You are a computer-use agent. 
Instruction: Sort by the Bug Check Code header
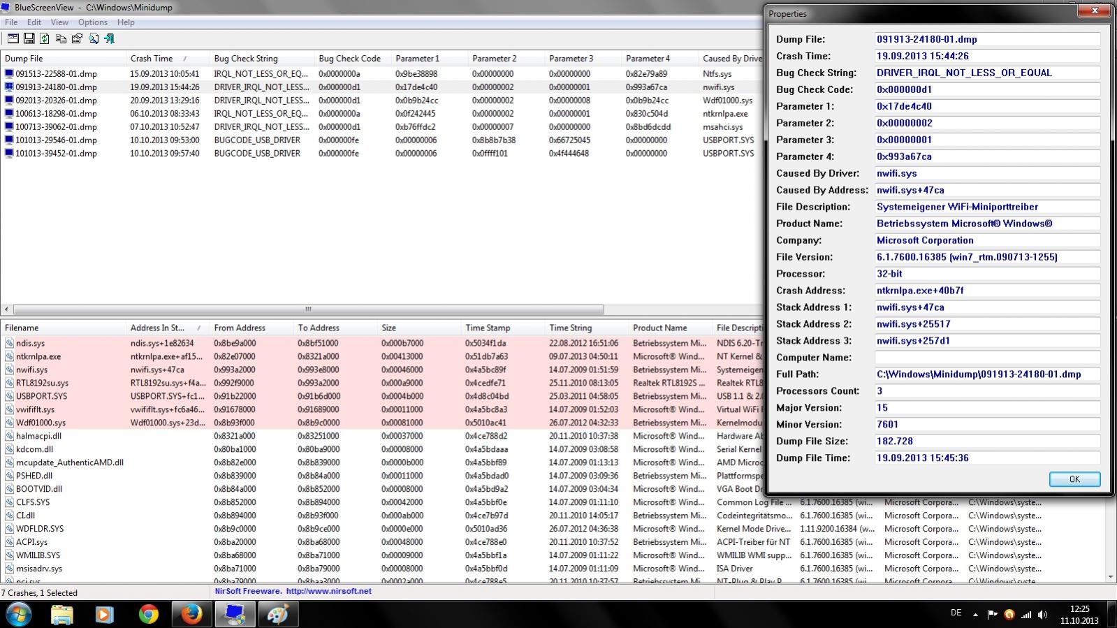tap(353, 59)
